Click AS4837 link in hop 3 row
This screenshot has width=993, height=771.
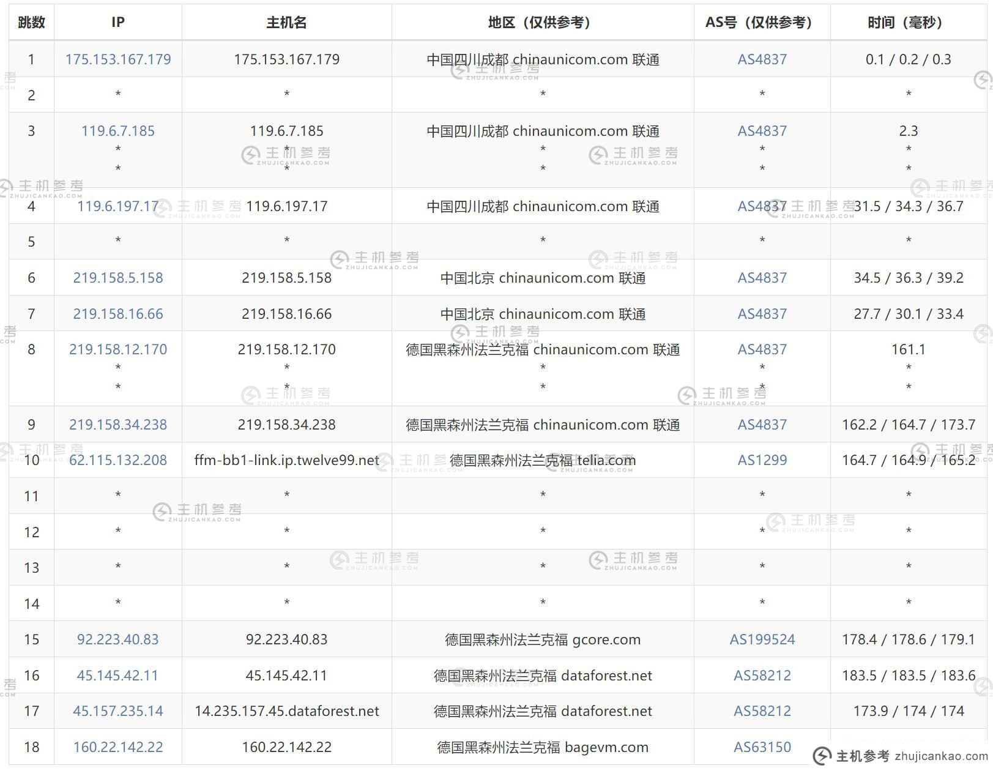(x=762, y=131)
